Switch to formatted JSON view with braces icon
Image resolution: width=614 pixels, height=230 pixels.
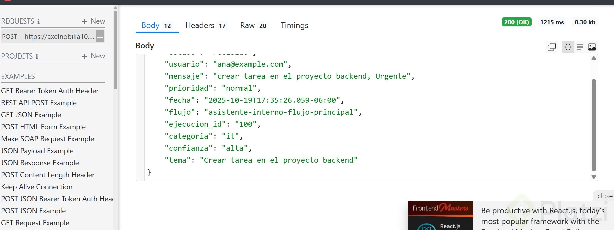coord(568,47)
